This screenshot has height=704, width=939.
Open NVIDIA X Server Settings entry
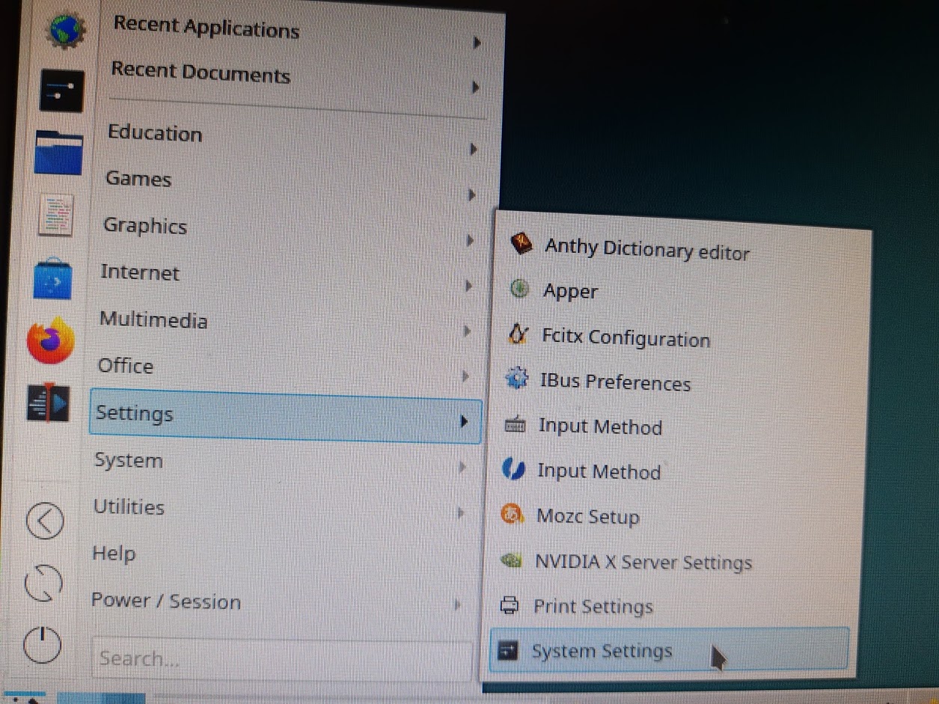[x=643, y=562]
